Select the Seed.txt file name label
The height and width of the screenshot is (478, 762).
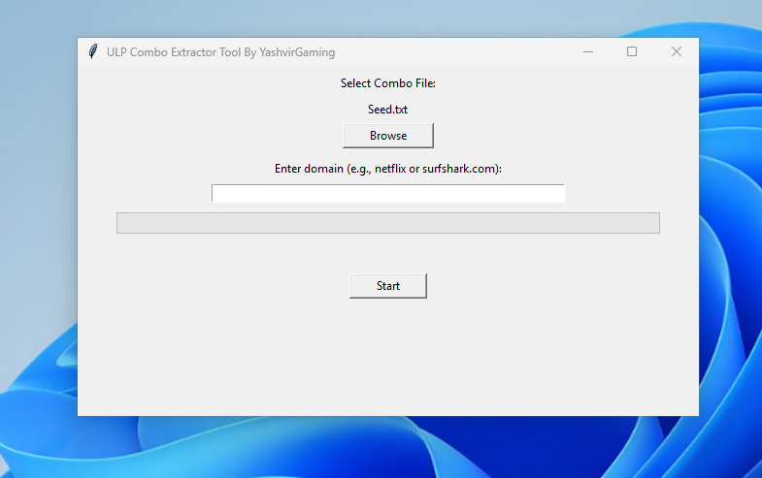coord(388,110)
